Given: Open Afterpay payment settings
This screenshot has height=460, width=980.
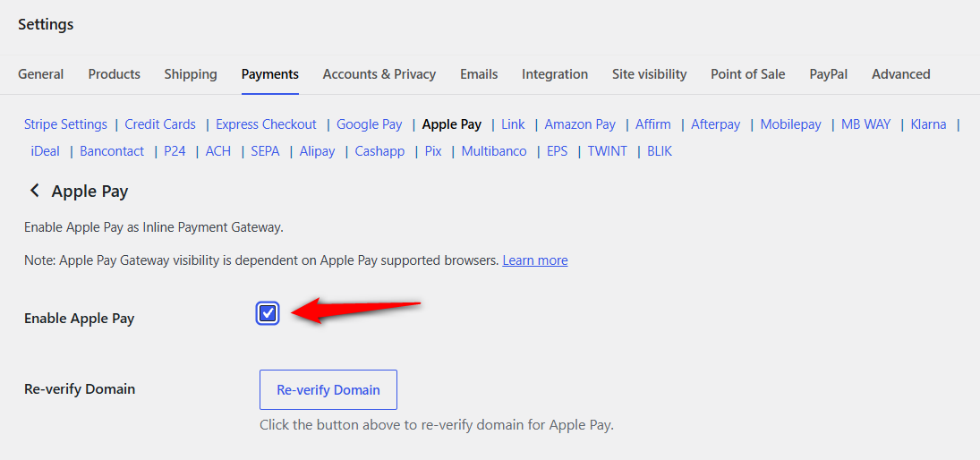Looking at the screenshot, I should click(716, 124).
